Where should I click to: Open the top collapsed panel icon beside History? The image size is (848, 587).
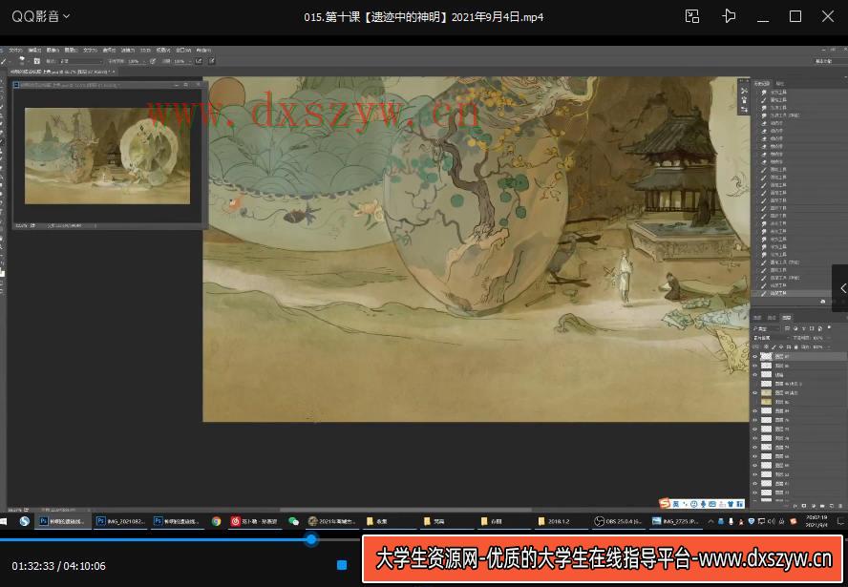[x=744, y=91]
